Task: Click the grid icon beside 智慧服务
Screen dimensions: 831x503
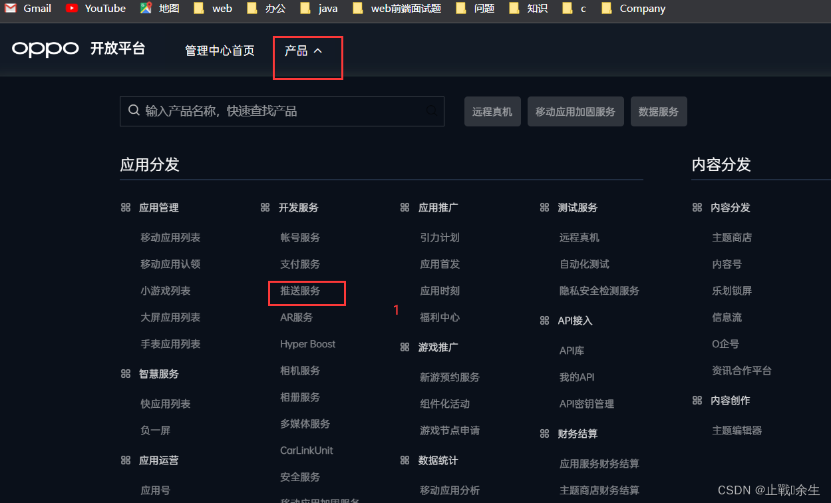Action: click(x=126, y=374)
